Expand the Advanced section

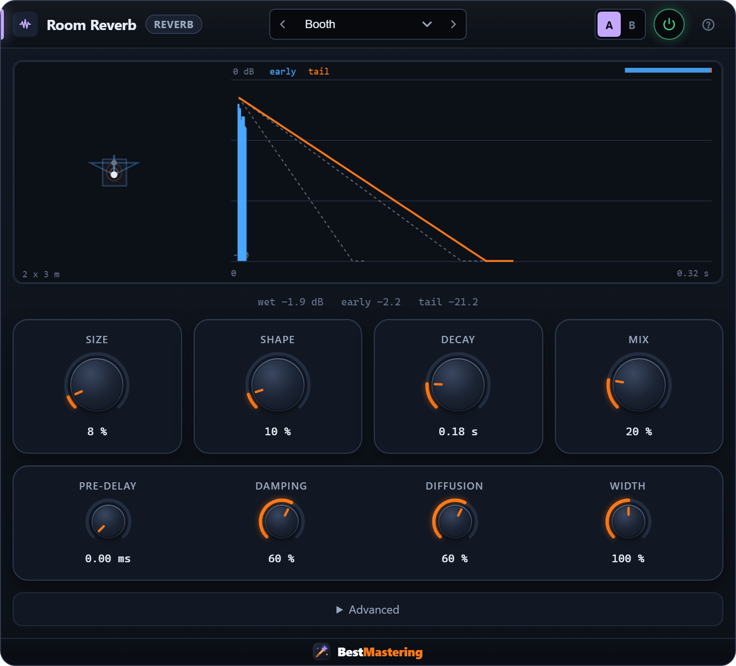click(x=368, y=609)
